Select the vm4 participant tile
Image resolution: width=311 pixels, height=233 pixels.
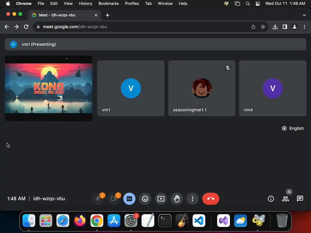pyautogui.click(x=273, y=88)
